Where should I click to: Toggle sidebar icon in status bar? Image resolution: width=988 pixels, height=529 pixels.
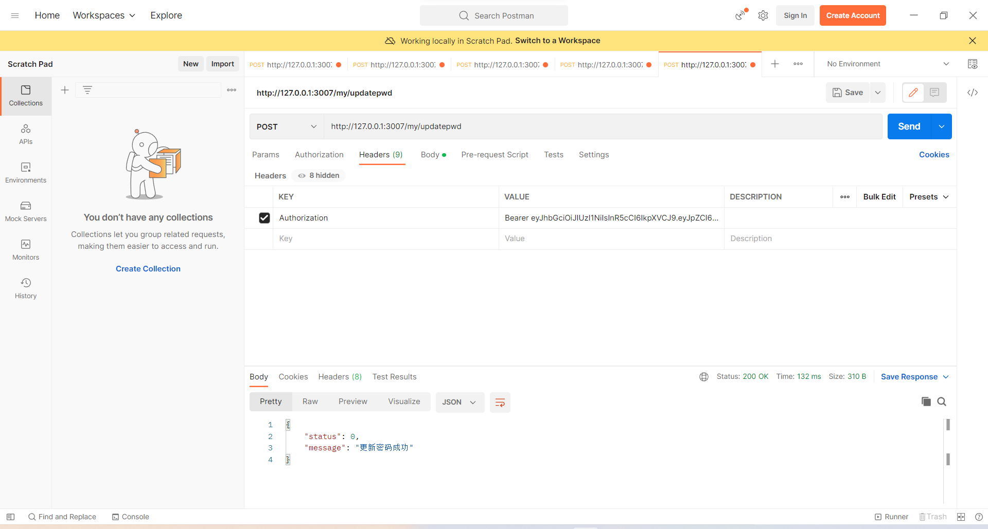[x=10, y=517]
